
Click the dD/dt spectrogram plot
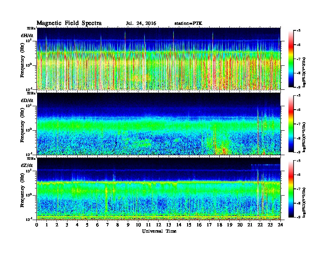pyautogui.click(x=159, y=124)
